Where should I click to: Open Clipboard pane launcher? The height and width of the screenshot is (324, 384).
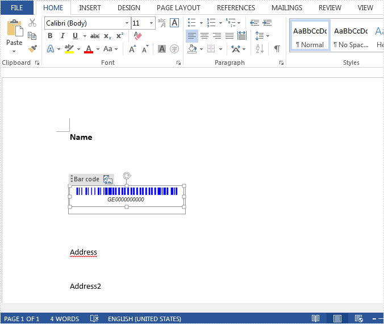[x=37, y=63]
